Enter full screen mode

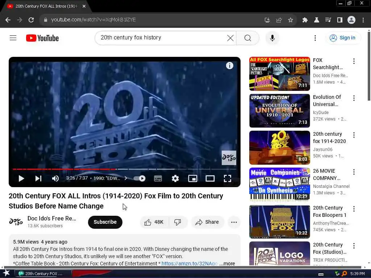click(x=228, y=178)
